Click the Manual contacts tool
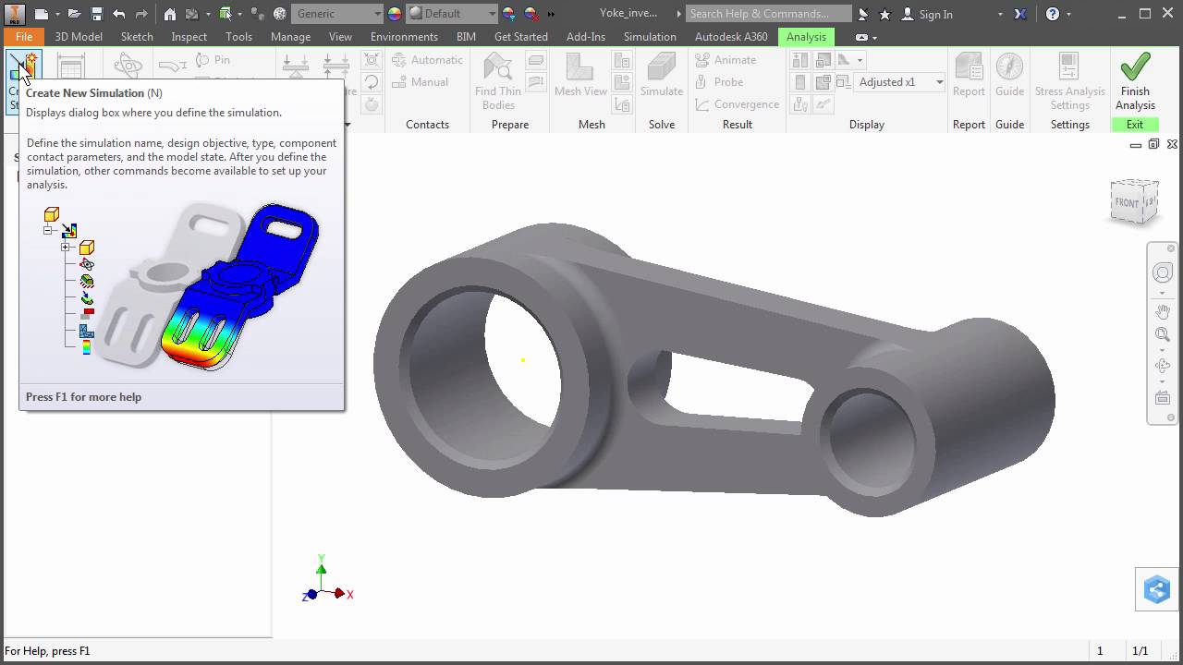Viewport: 1183px width, 665px height. click(420, 81)
